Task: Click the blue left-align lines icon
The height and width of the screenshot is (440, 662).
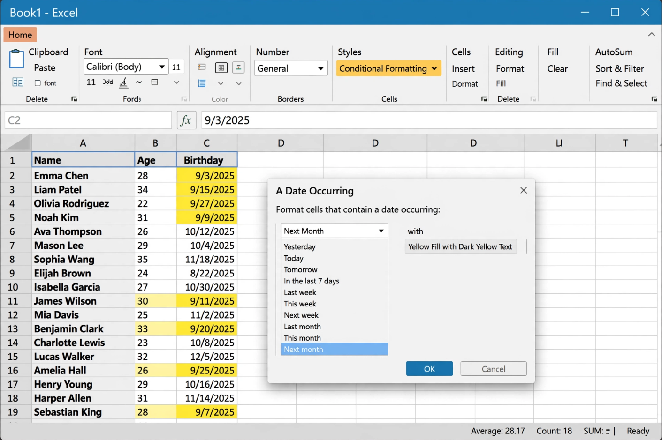Action: coord(202,83)
